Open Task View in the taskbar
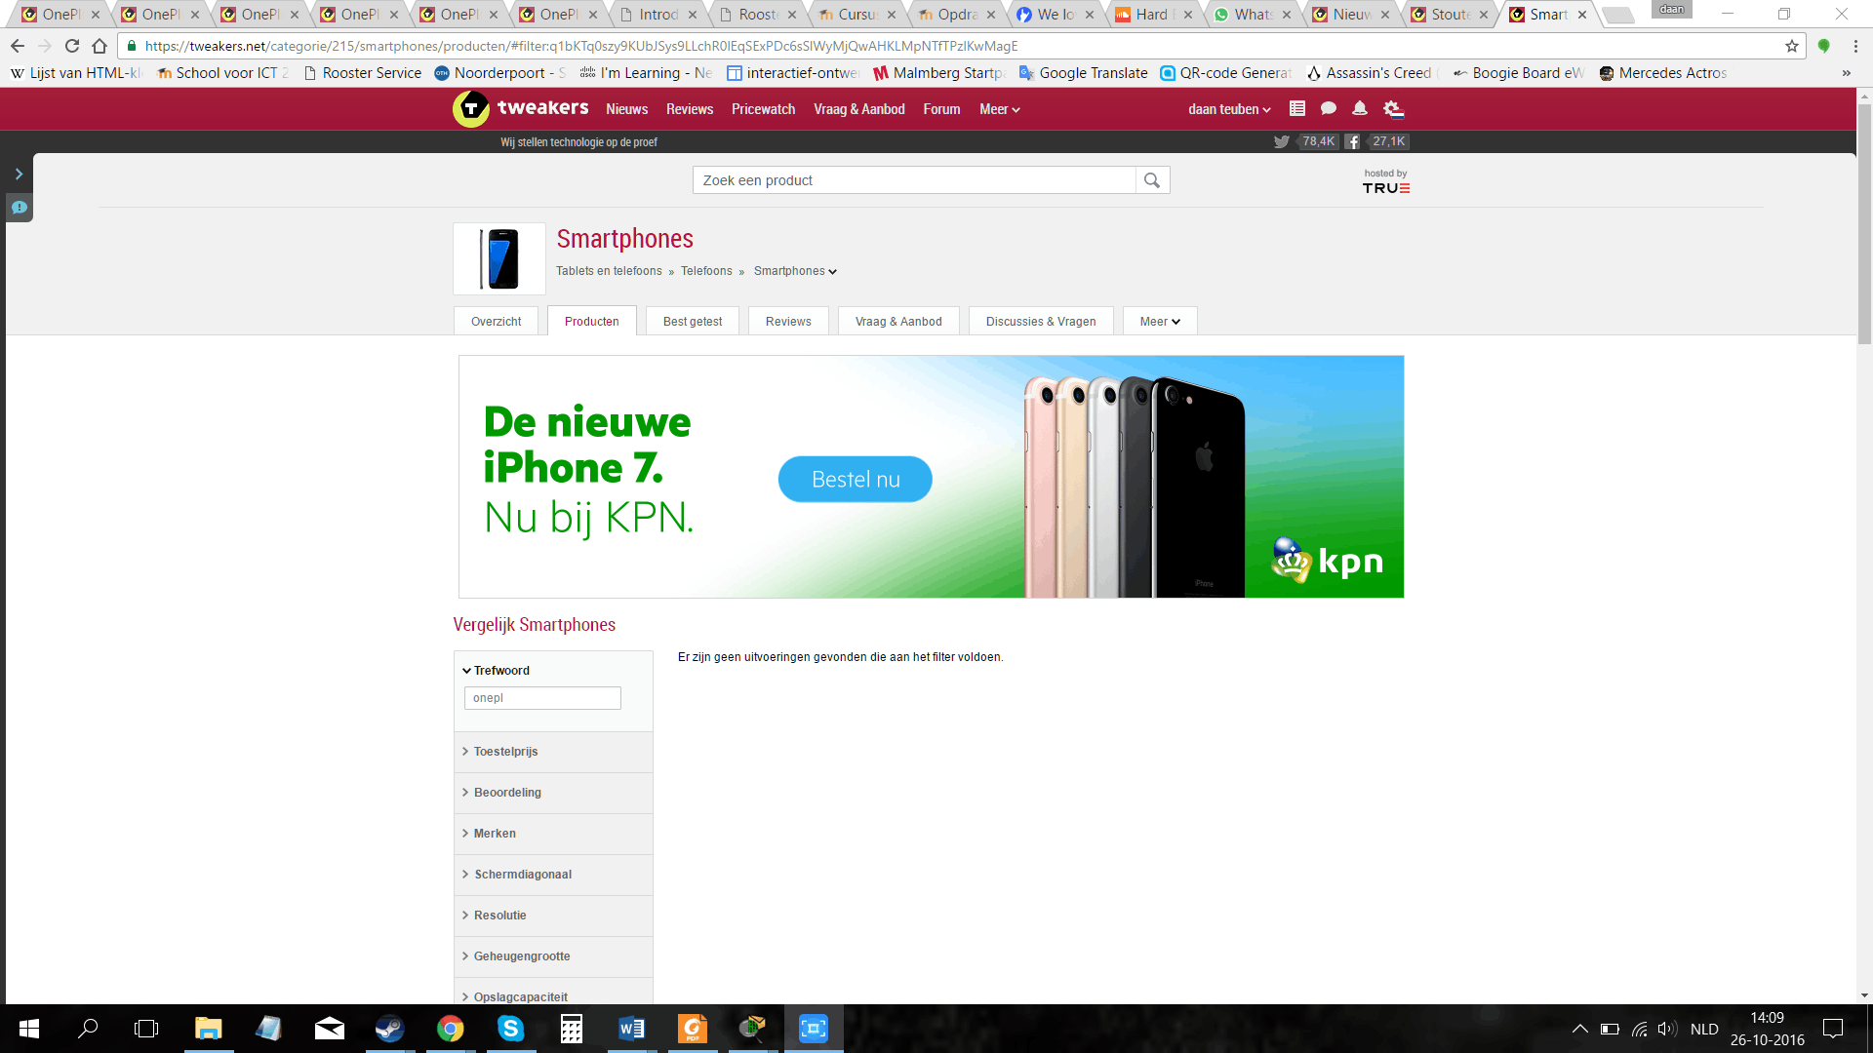Viewport: 1873px width, 1053px height. (x=146, y=1029)
